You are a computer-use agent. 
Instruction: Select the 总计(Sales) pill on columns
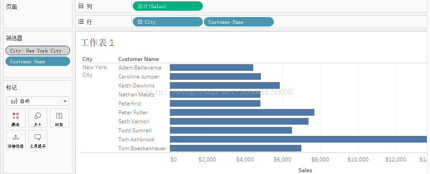168,6
